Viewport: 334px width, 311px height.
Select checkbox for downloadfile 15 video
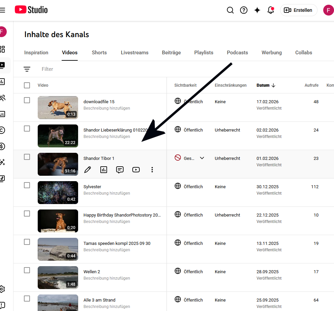point(27,100)
